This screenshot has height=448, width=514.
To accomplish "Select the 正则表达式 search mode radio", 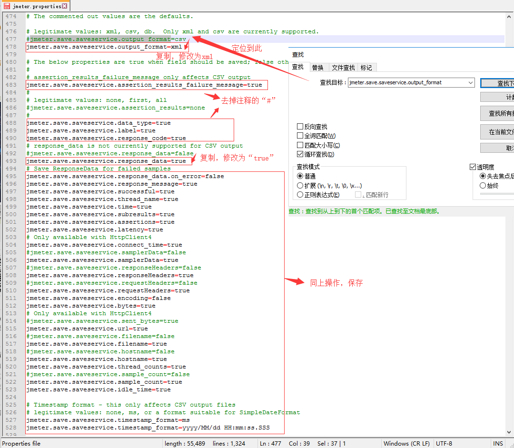I will [300, 195].
